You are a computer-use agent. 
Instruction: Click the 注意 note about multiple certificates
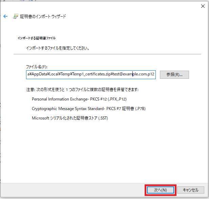(x=82, y=90)
